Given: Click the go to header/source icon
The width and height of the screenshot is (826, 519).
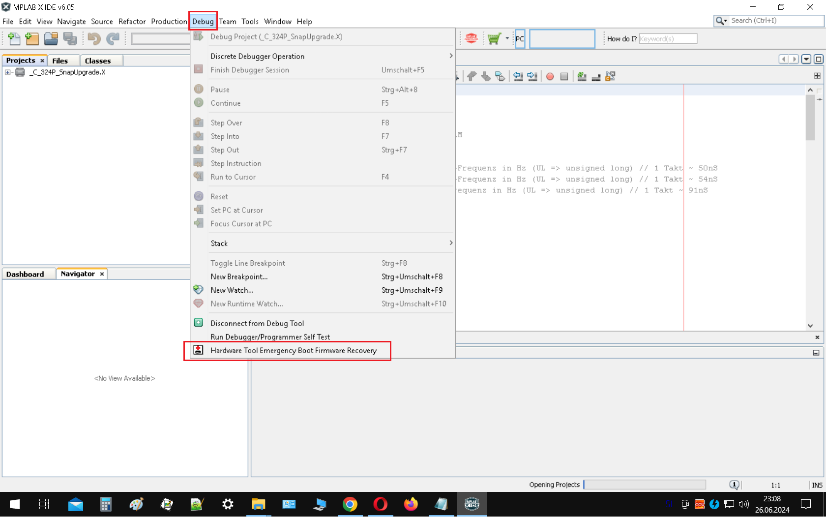Looking at the screenshot, I should coord(610,76).
